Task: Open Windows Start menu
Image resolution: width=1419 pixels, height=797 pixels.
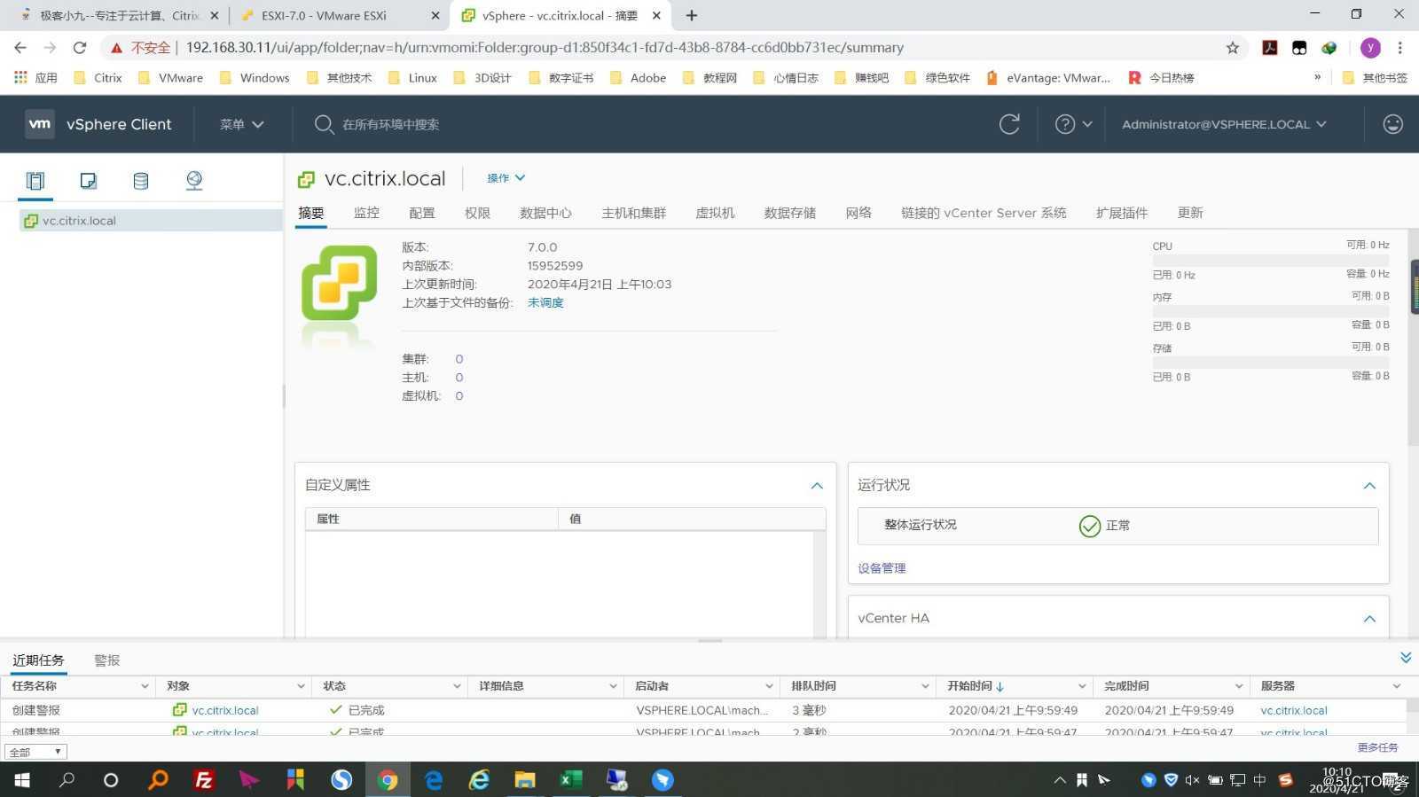Action: pyautogui.click(x=22, y=780)
